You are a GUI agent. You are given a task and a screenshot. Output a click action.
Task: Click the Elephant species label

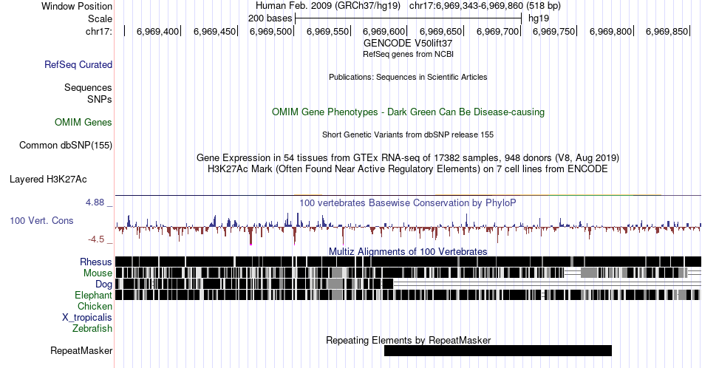pos(93,295)
